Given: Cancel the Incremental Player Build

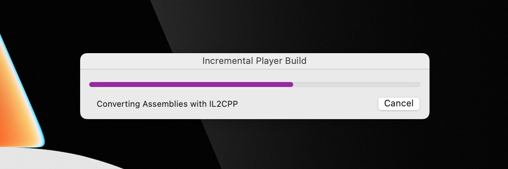Looking at the screenshot, I should point(399,103).
